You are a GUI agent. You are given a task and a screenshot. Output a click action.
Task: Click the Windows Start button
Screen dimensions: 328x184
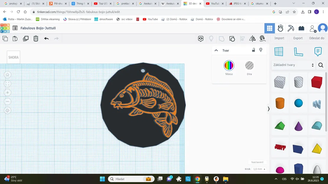102,179
